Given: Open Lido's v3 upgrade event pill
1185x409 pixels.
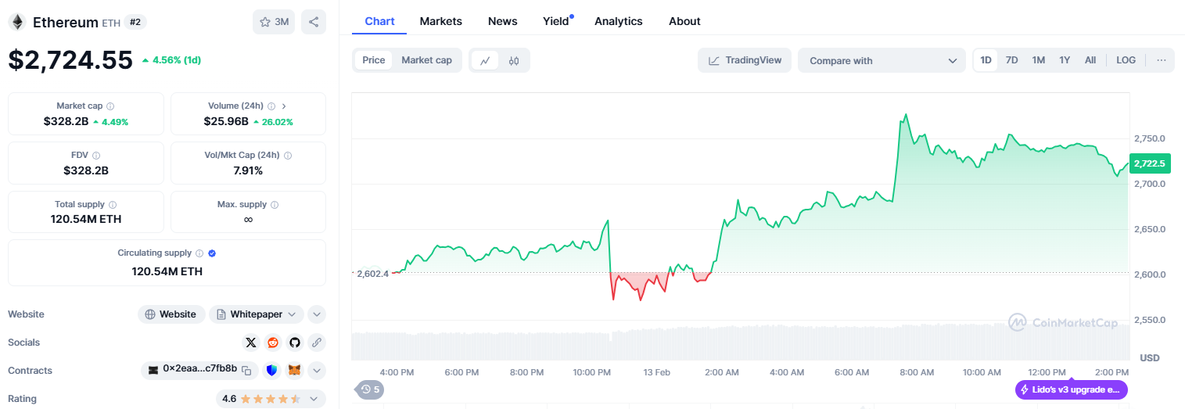Looking at the screenshot, I should [x=1072, y=389].
